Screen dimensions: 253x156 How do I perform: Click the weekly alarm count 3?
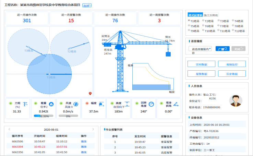coord(159,21)
